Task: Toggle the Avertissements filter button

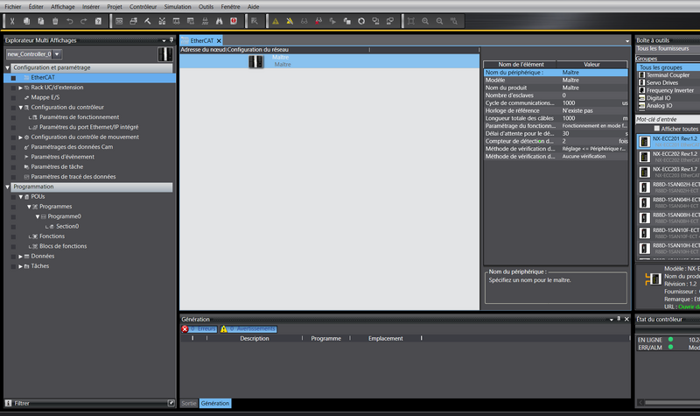Action: (248, 329)
